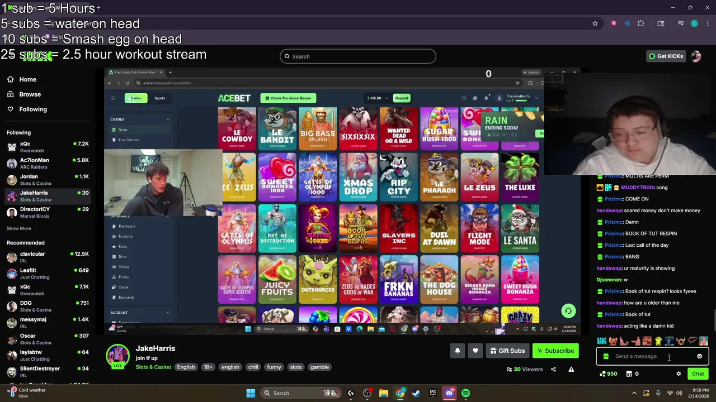
Task: Click the Subscribe button
Action: (555, 351)
